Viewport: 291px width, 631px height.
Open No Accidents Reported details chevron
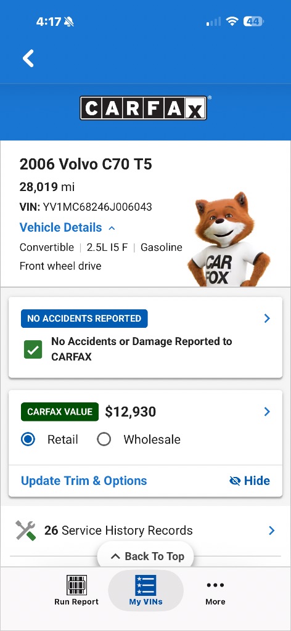267,319
